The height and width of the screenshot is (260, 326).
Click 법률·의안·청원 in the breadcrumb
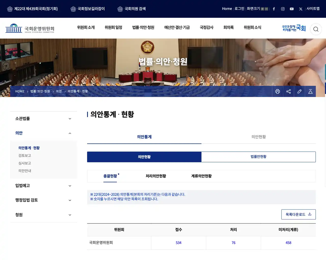(40, 91)
